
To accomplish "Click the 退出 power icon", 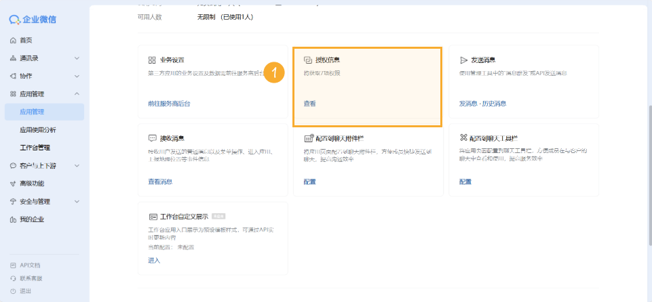I will tap(13, 291).
